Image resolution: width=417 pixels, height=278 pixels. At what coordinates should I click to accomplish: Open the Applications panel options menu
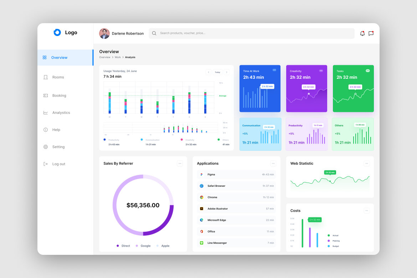click(x=273, y=163)
